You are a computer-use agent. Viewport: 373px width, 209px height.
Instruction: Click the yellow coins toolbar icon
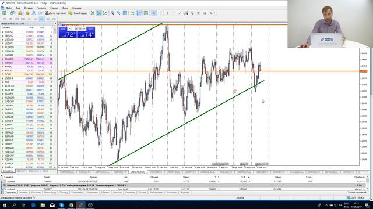pyautogui.click(x=27, y=13)
